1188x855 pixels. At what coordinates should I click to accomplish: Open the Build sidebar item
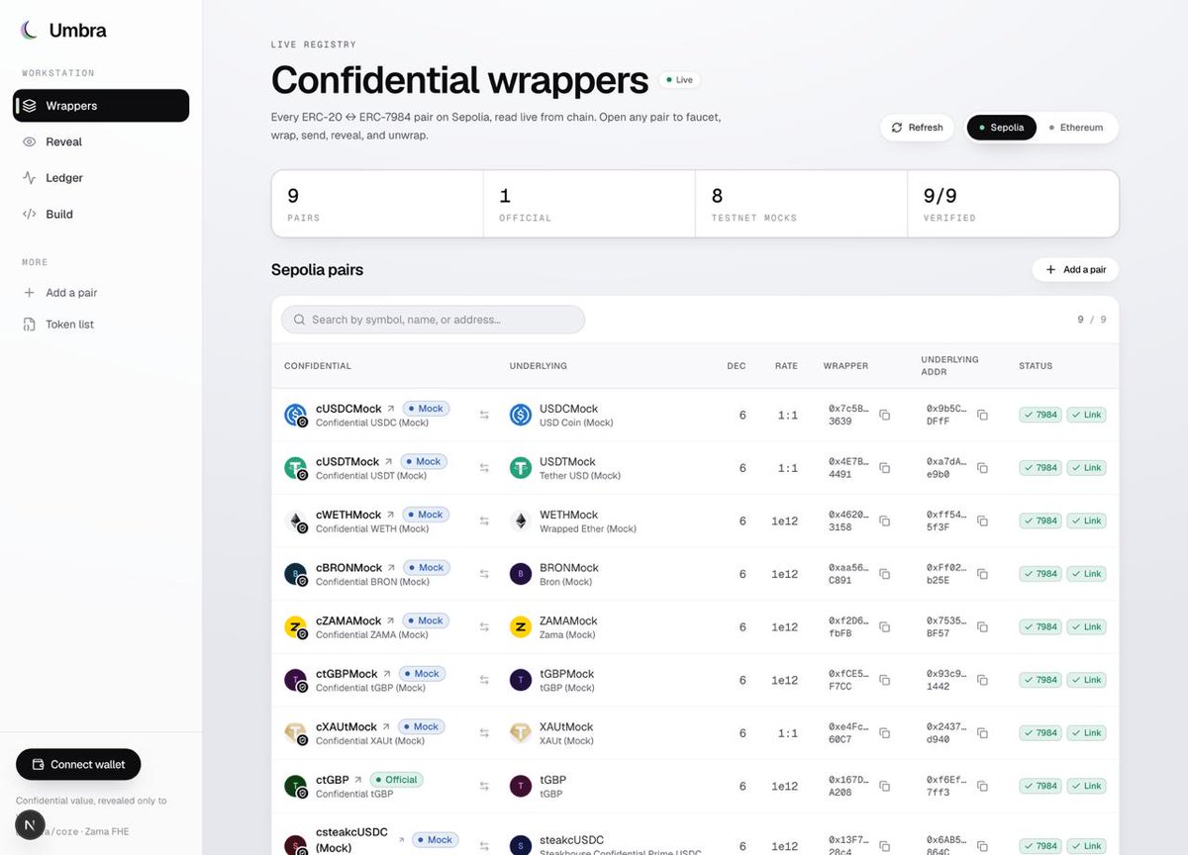click(101, 214)
